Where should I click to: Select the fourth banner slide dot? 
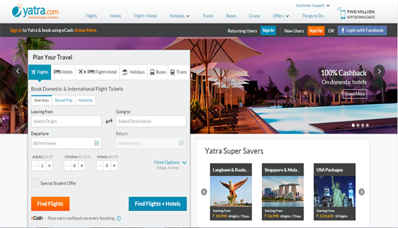(367, 125)
